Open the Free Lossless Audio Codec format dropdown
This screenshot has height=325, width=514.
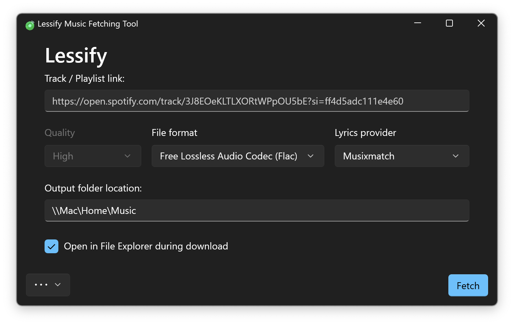[x=238, y=156]
